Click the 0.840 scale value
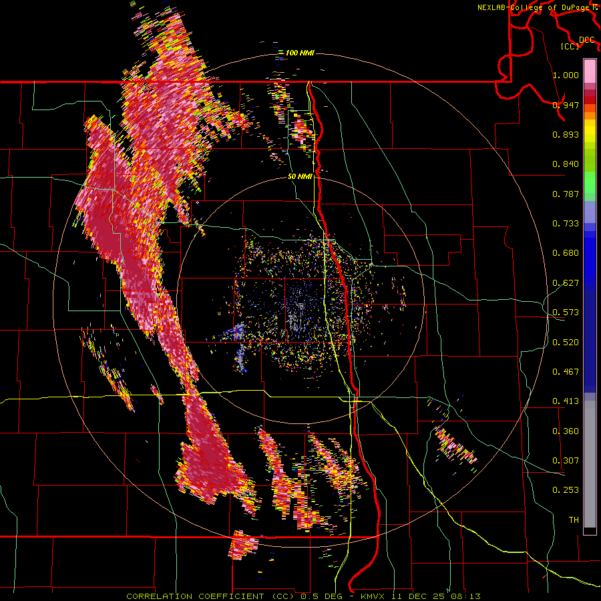 click(x=566, y=164)
